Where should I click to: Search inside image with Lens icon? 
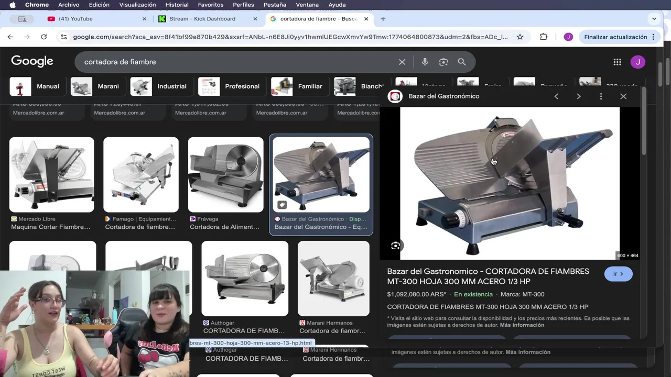[x=396, y=246]
